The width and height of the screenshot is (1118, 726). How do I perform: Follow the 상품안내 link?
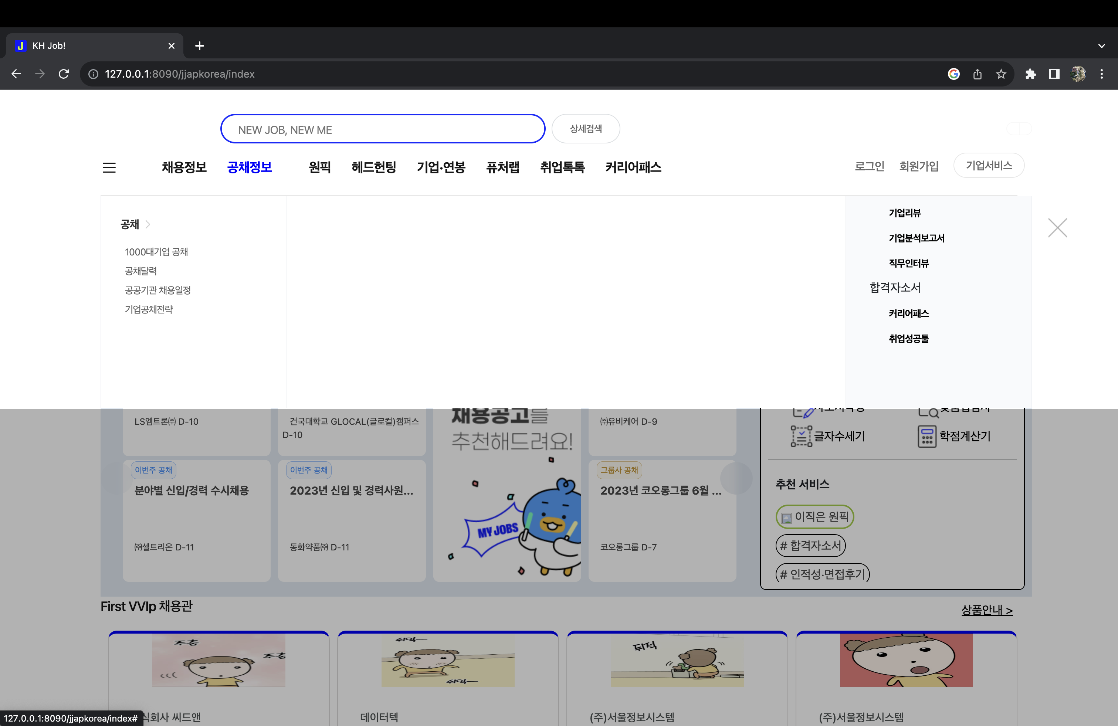[x=987, y=610]
